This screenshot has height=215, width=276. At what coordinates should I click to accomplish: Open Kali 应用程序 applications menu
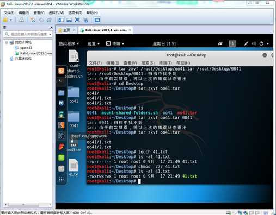[x=69, y=43]
